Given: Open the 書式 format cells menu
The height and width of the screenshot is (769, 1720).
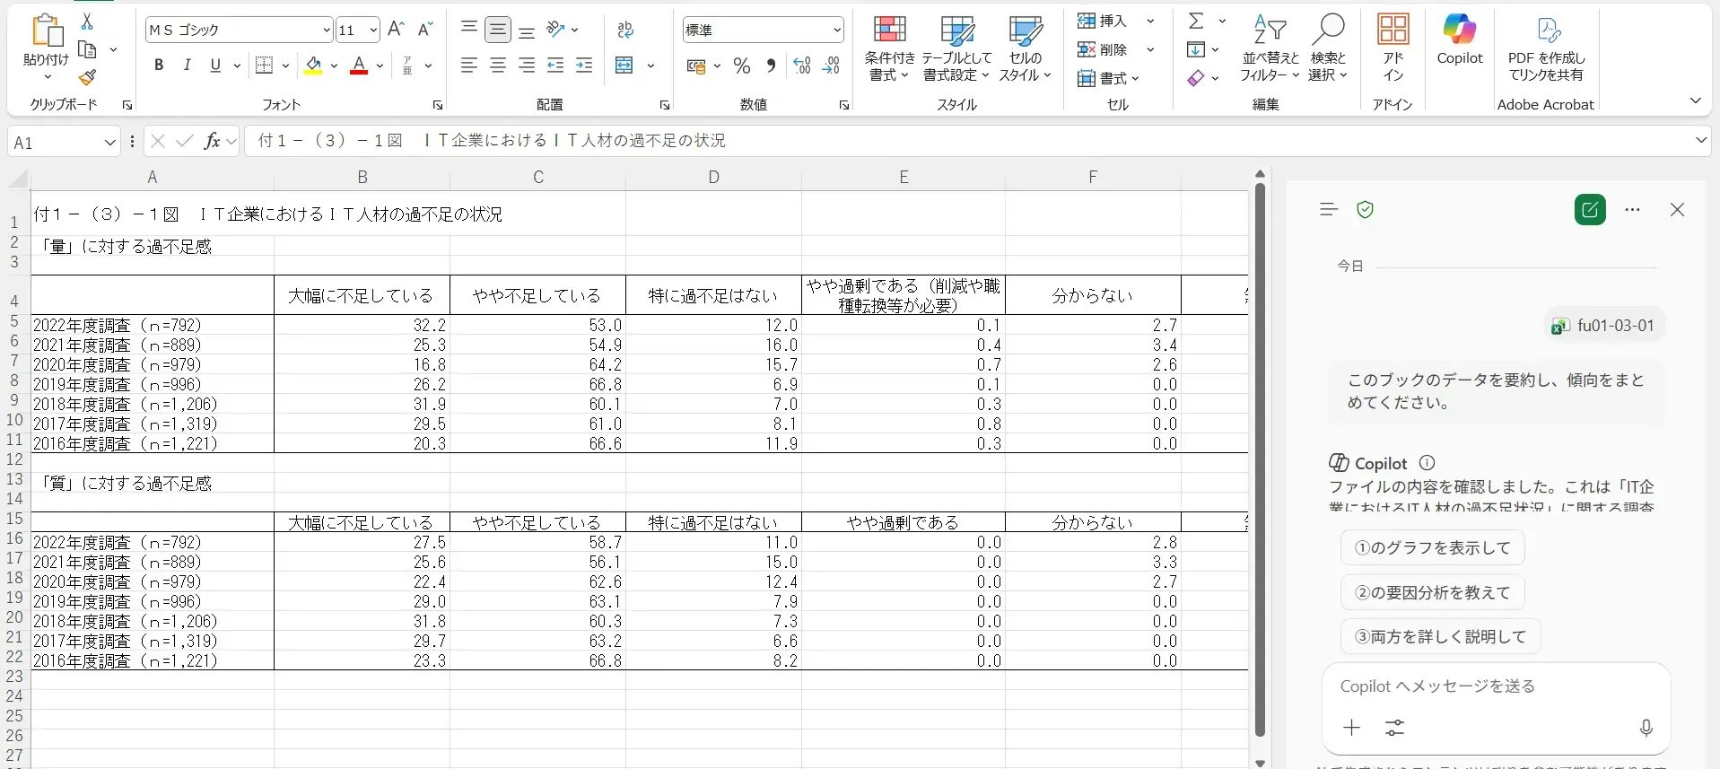Looking at the screenshot, I should [1109, 78].
